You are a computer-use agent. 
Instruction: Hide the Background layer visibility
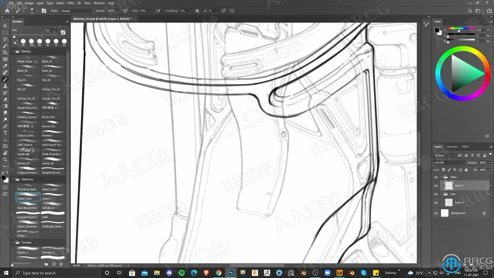(436, 213)
